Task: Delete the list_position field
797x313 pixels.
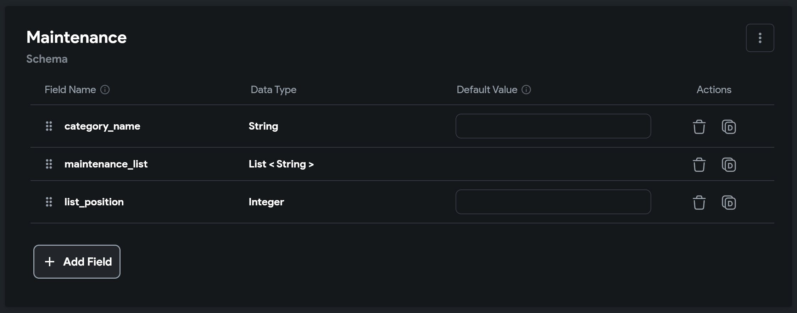Action: [x=699, y=203]
